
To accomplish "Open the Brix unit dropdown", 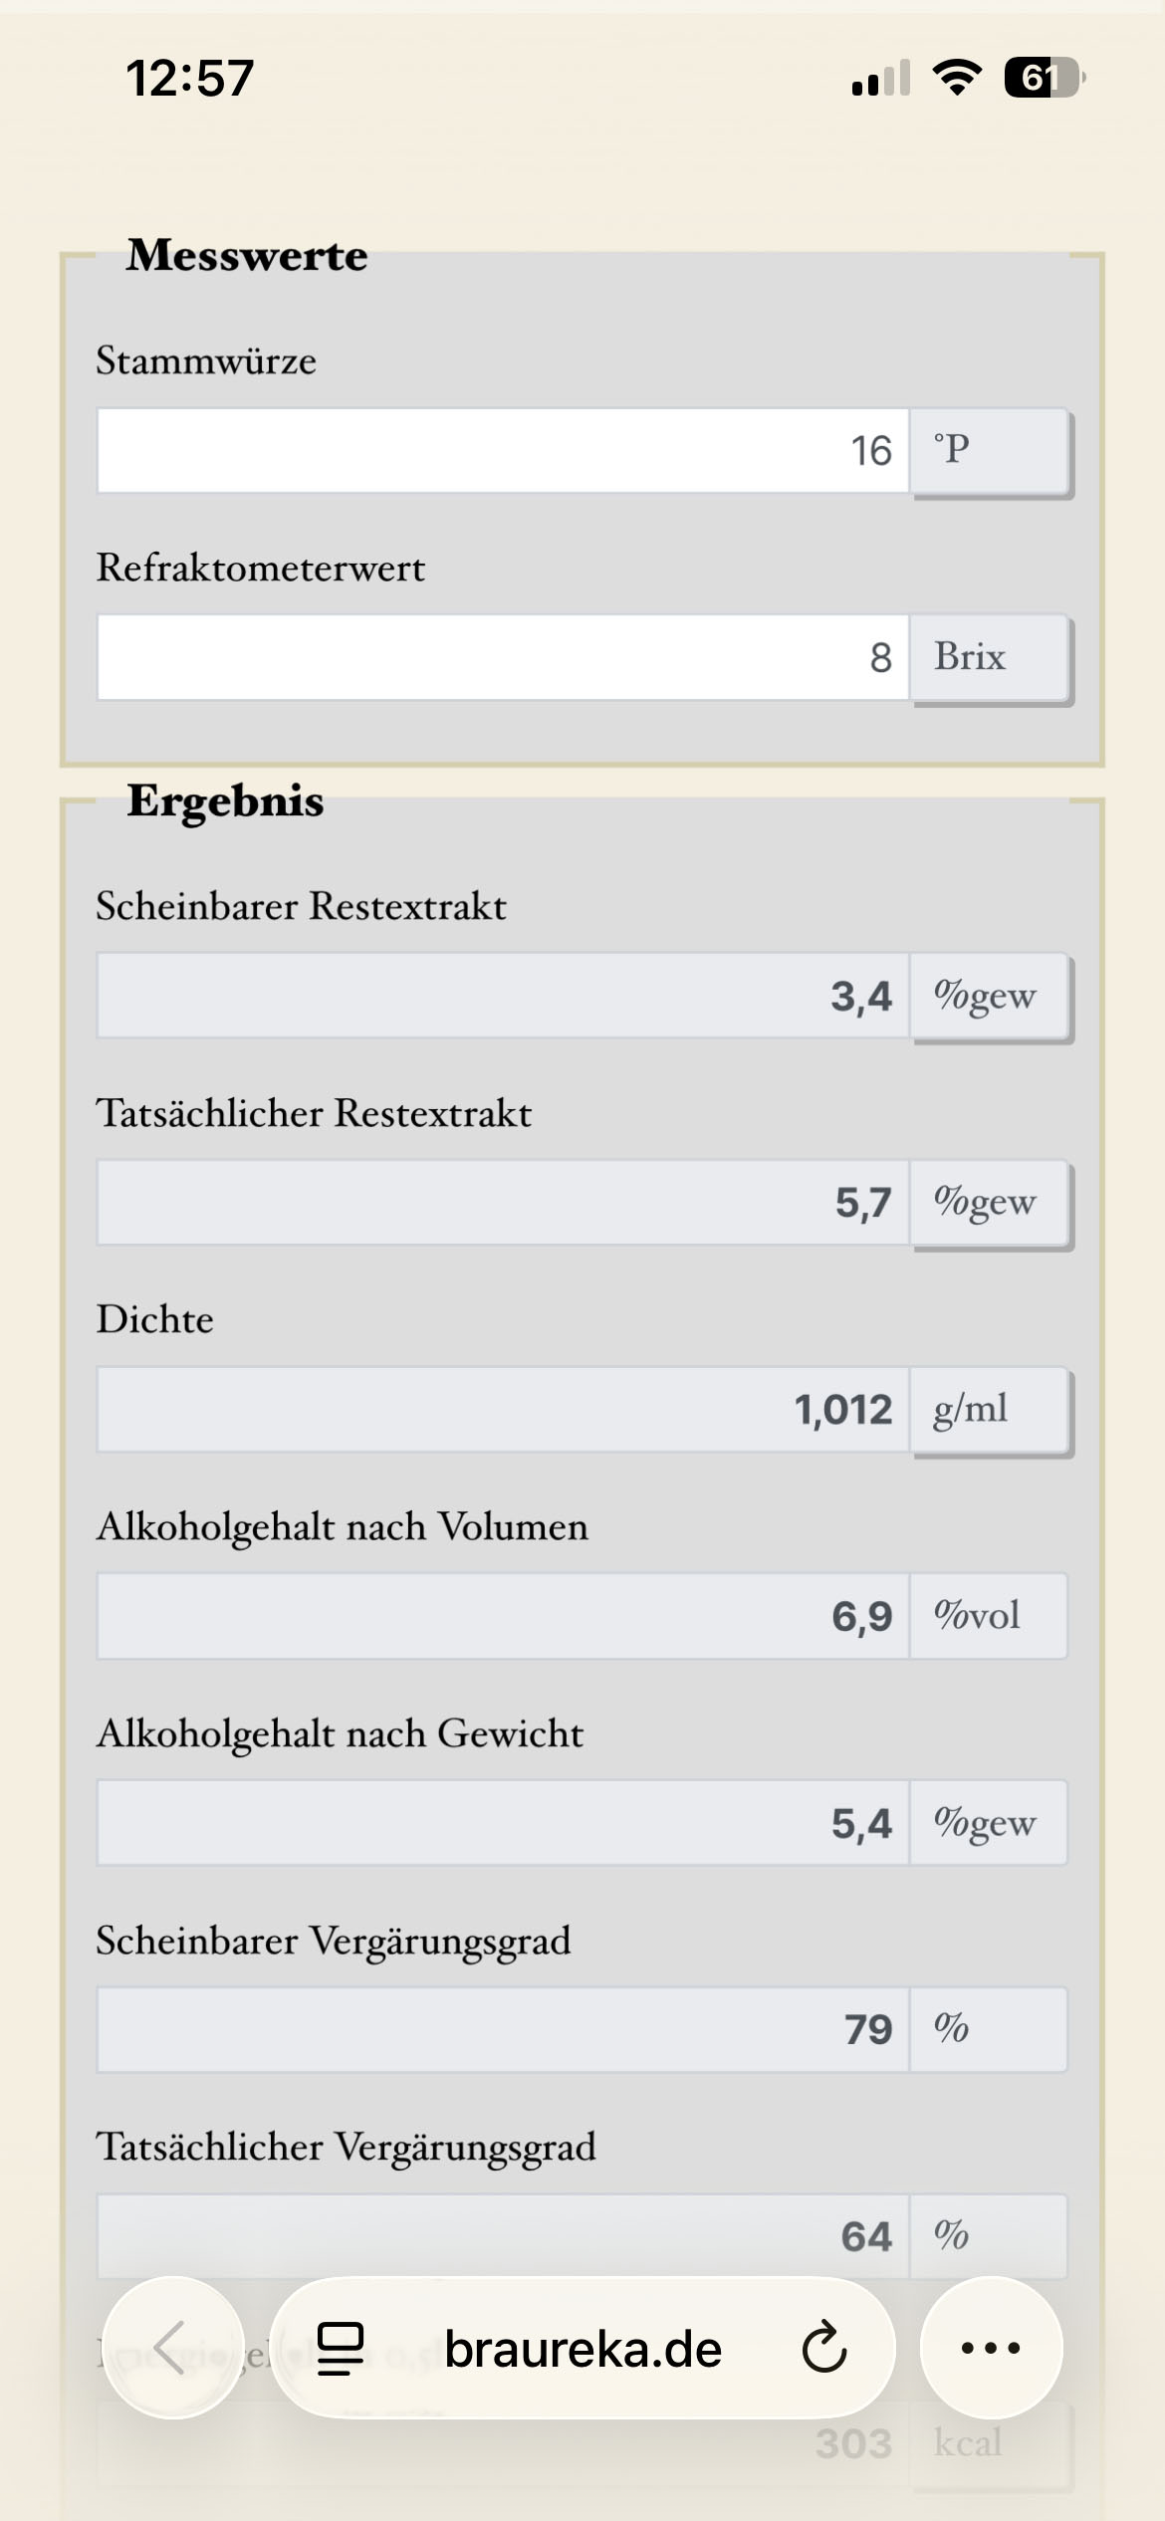I will pyautogui.click(x=991, y=658).
